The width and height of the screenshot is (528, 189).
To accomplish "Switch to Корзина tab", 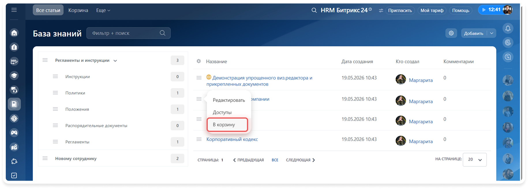I will 78,10.
